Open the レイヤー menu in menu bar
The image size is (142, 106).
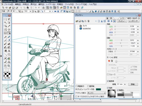coord(51,4)
